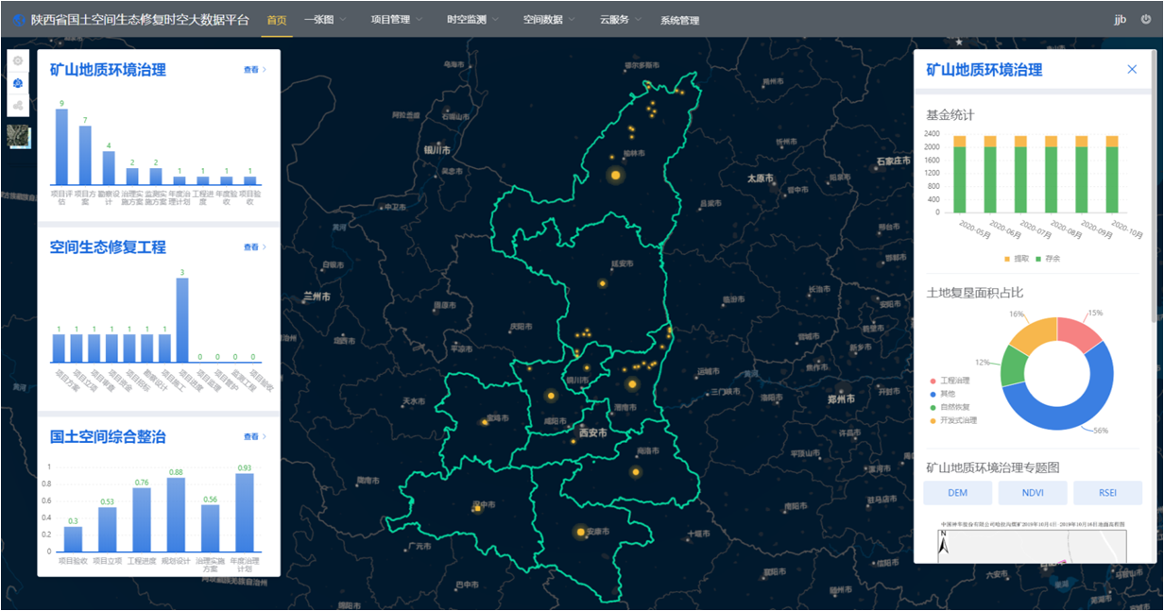
Task: Click the power logout icon at top right
Action: [1145, 19]
